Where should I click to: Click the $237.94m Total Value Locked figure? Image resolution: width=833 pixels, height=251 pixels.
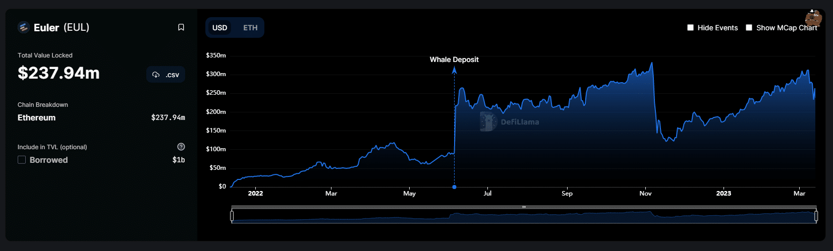coord(59,73)
